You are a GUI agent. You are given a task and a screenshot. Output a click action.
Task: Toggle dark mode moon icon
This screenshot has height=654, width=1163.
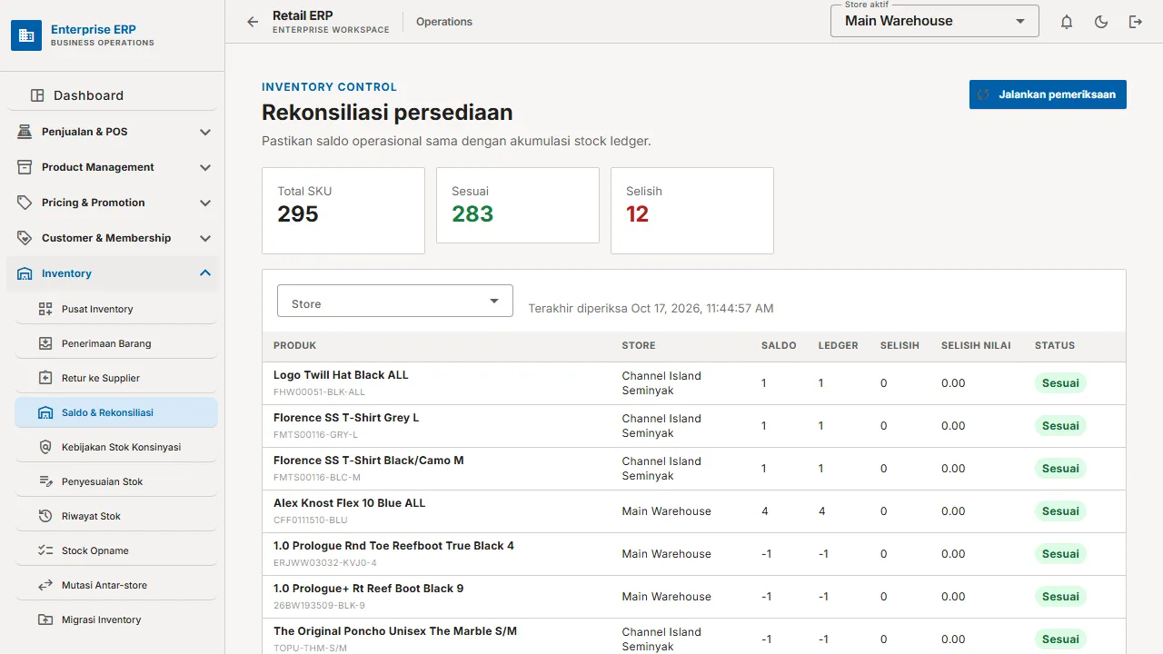click(1101, 22)
